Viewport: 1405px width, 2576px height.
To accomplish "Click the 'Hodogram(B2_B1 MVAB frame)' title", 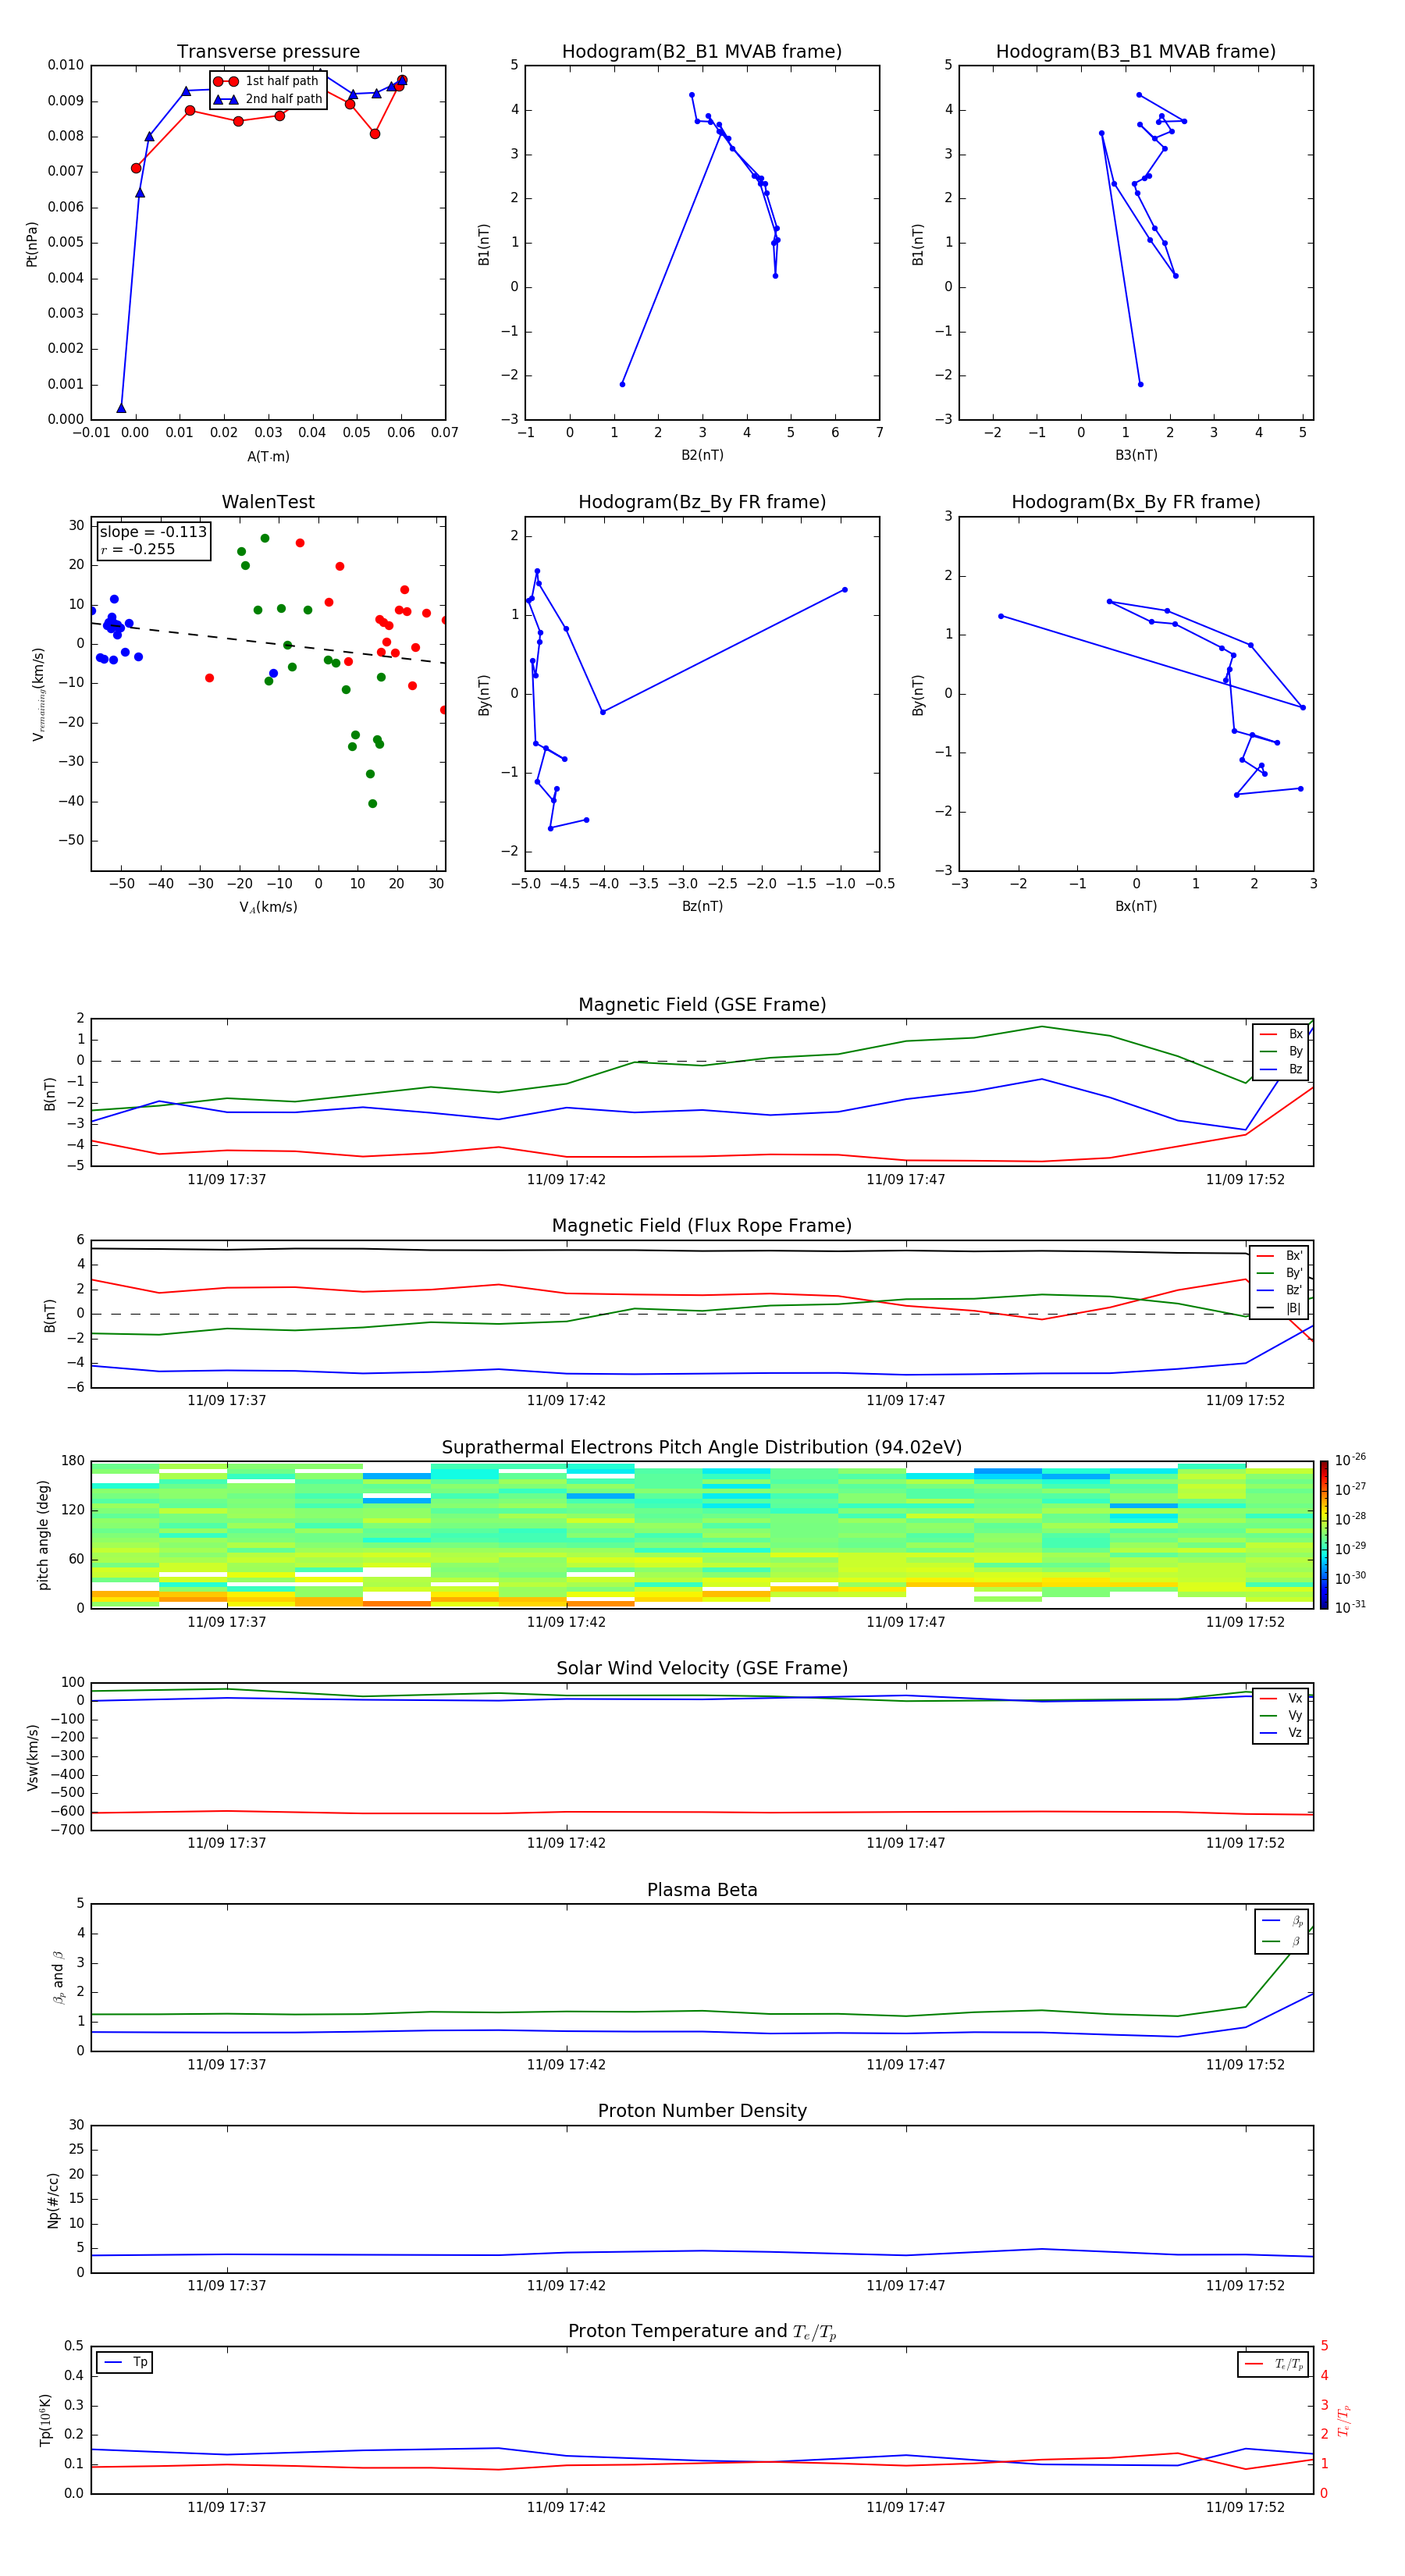I will pyautogui.click(x=702, y=52).
